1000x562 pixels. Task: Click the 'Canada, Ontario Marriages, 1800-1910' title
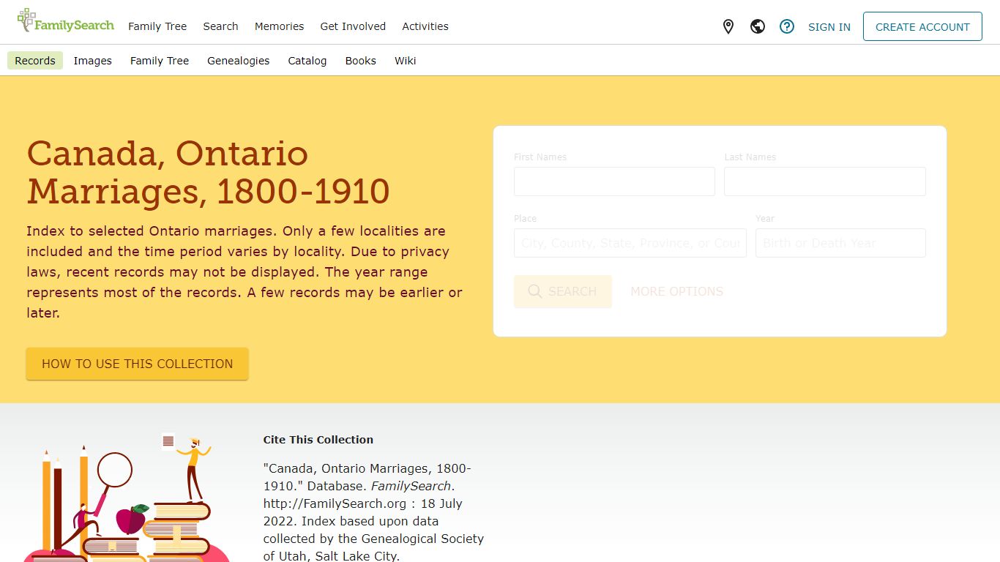pos(209,172)
